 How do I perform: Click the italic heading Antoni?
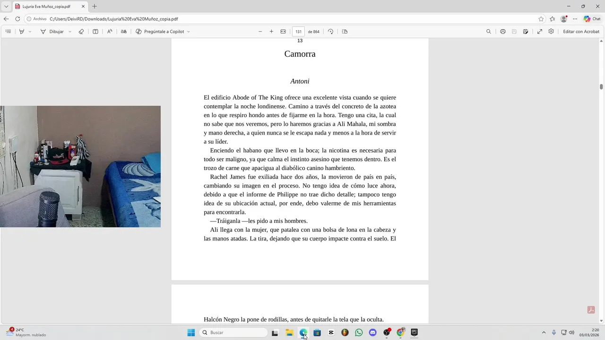(x=300, y=81)
